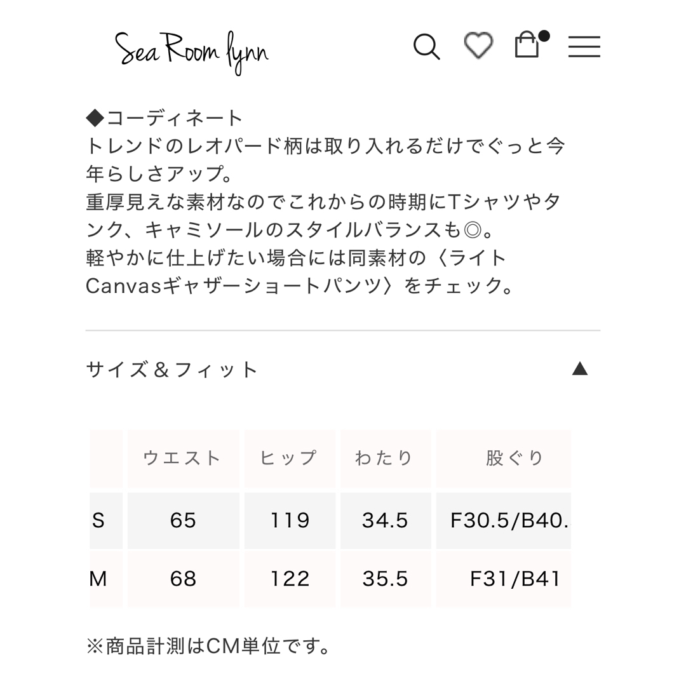Open the hamburger navigation menu
Image resolution: width=686 pixels, height=686 pixels.
point(584,46)
